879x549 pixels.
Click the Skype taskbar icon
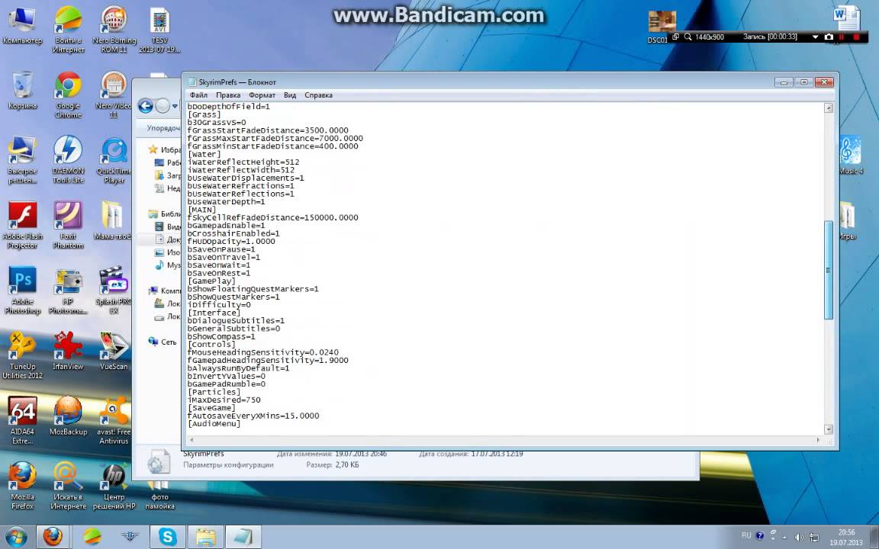click(x=167, y=538)
